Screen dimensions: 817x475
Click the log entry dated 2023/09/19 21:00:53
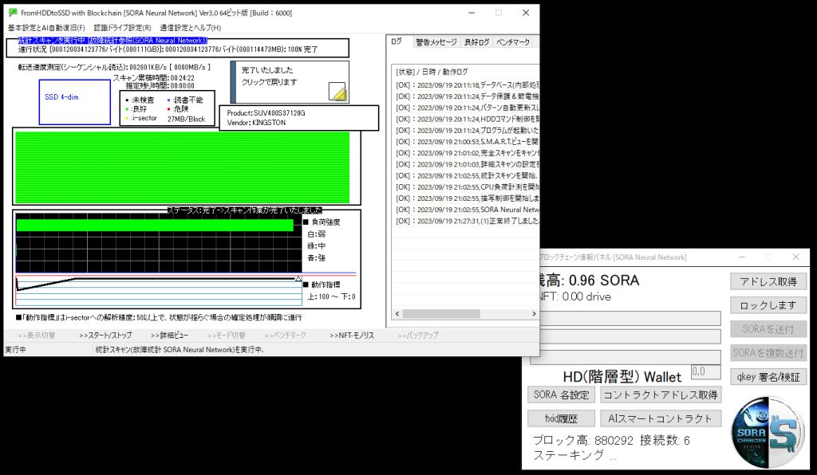pyautogui.click(x=468, y=142)
